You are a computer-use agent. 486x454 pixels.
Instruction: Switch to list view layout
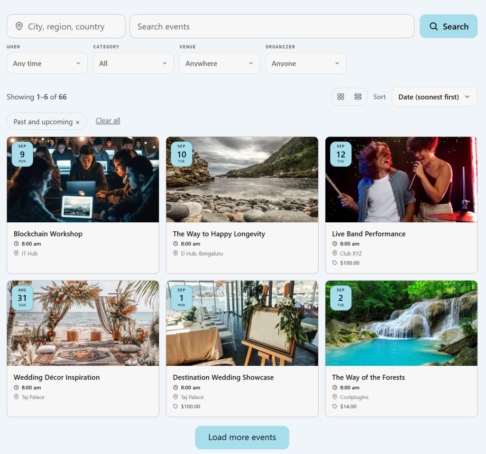pos(358,97)
